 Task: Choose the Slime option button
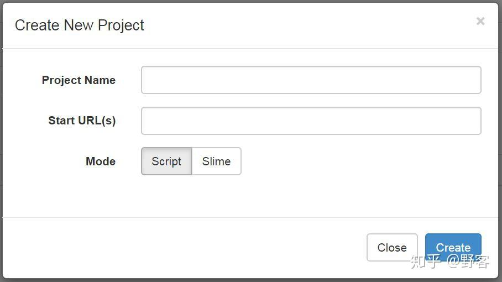click(216, 161)
